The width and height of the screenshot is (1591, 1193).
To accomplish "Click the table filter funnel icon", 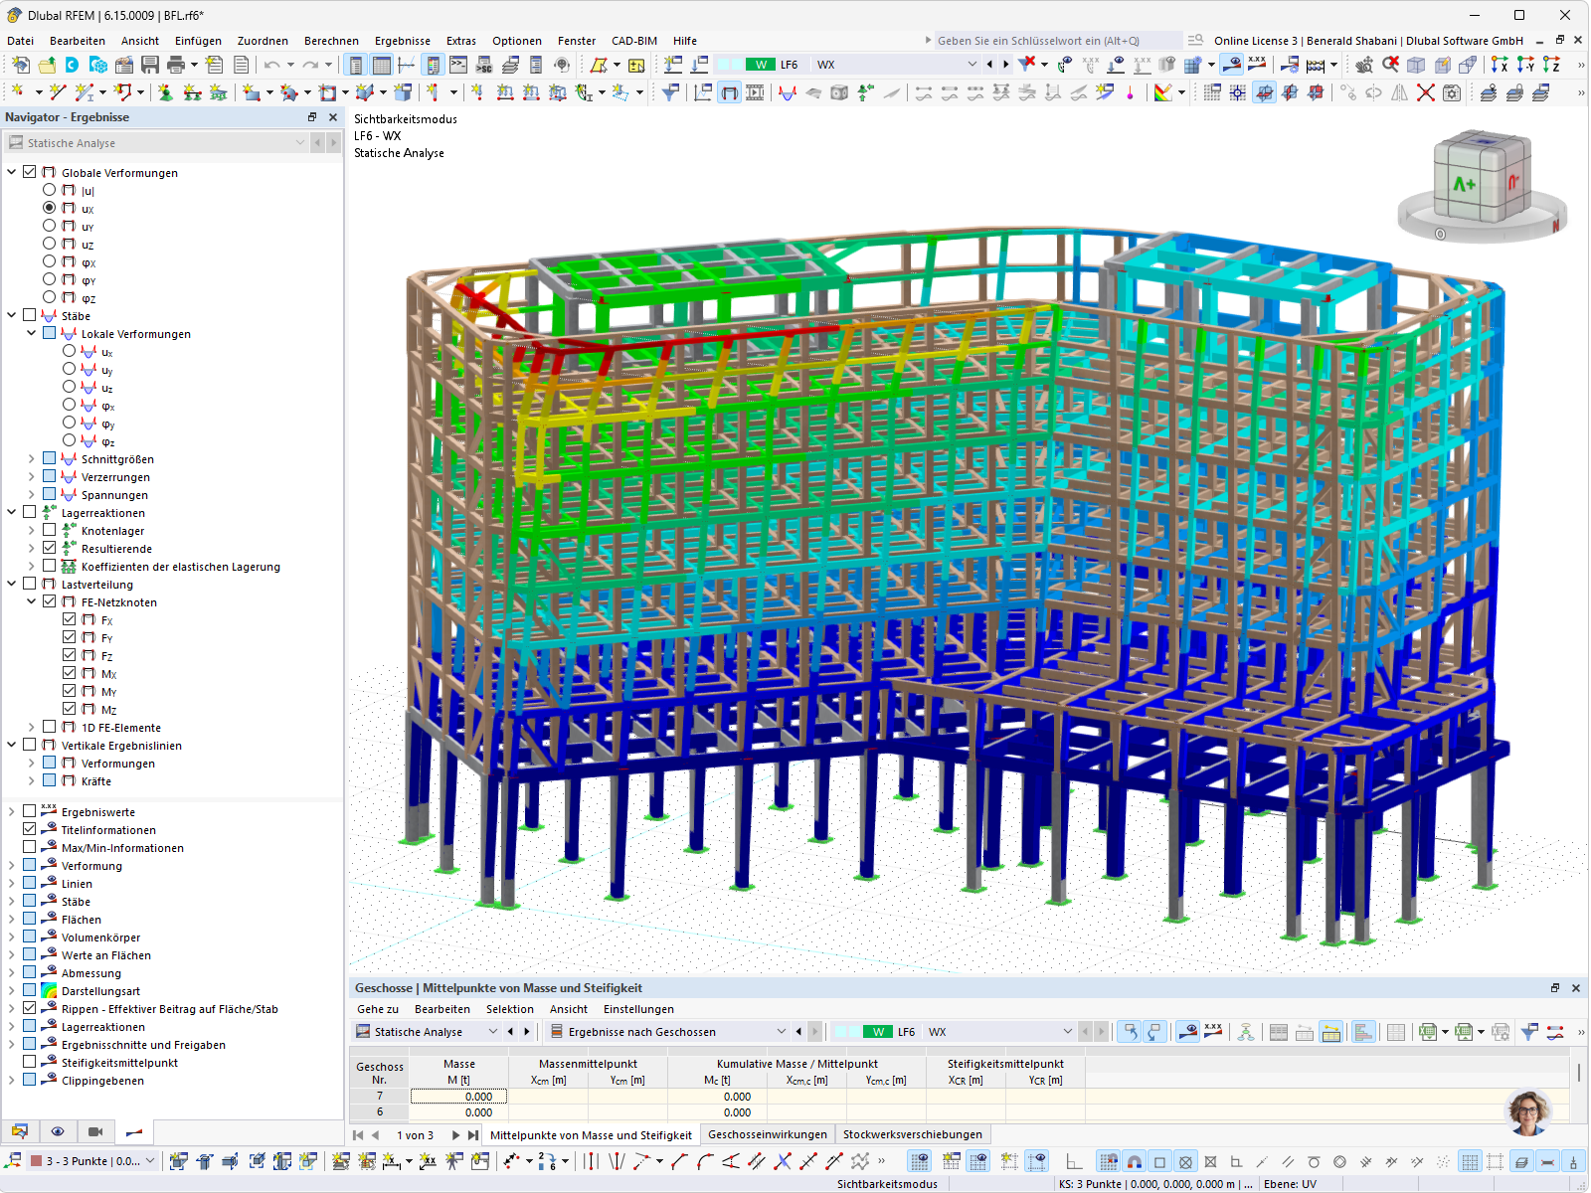I will 1529,1032.
